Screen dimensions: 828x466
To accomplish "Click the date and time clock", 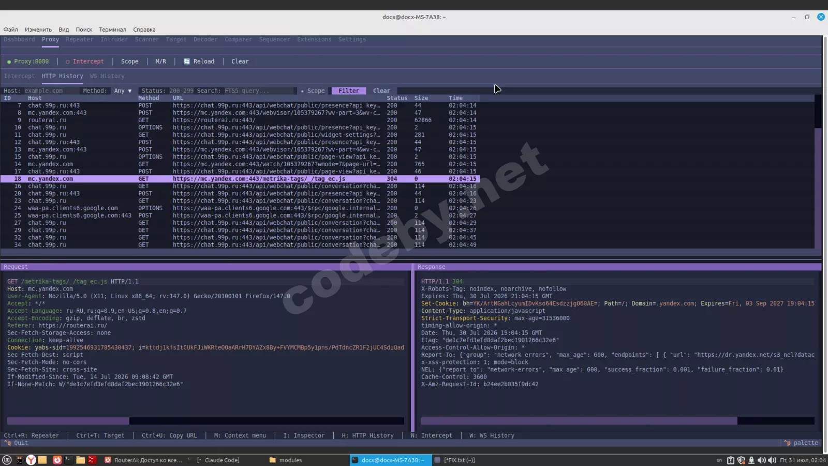I will tap(803, 460).
